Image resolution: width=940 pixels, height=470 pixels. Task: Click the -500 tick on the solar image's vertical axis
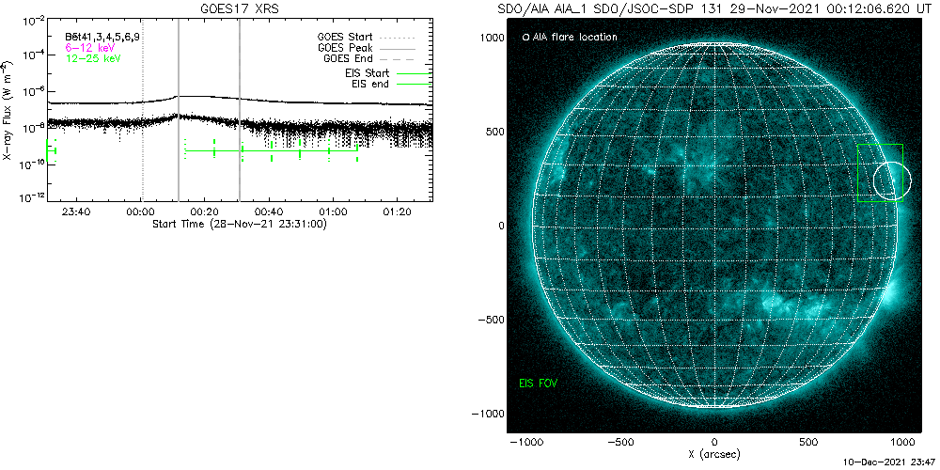490,320
